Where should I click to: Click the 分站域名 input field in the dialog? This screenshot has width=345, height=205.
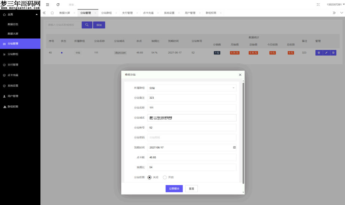click(x=192, y=118)
